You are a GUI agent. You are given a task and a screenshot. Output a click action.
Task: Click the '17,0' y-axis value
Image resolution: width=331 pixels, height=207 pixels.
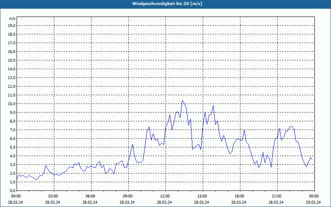click(x=12, y=43)
